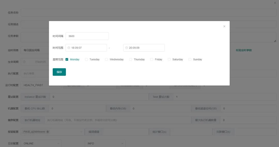Viewport: 279px width, 147px height.
Task: Select the Friday checkbox
Action: 152,60
